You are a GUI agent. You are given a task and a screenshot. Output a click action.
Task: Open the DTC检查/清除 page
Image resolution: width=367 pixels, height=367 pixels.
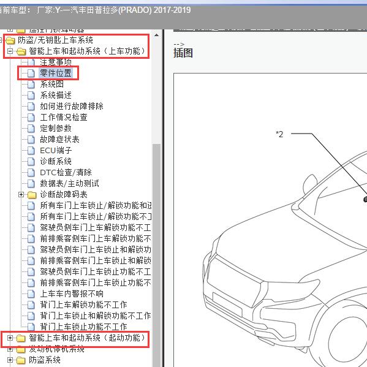(66, 172)
